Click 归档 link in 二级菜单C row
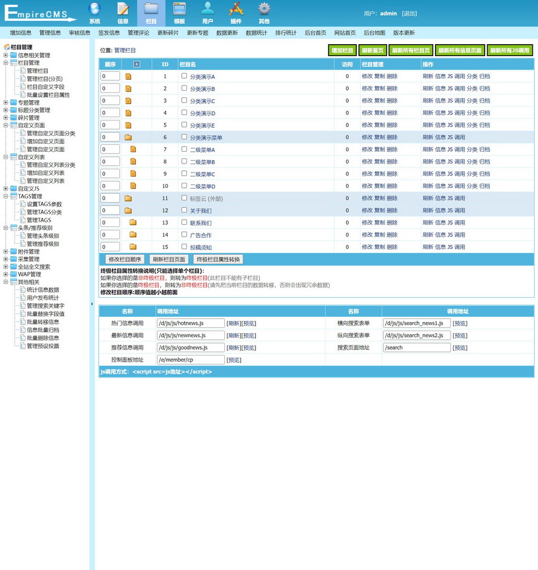Viewport: 538px width, 570px height. tap(485, 174)
